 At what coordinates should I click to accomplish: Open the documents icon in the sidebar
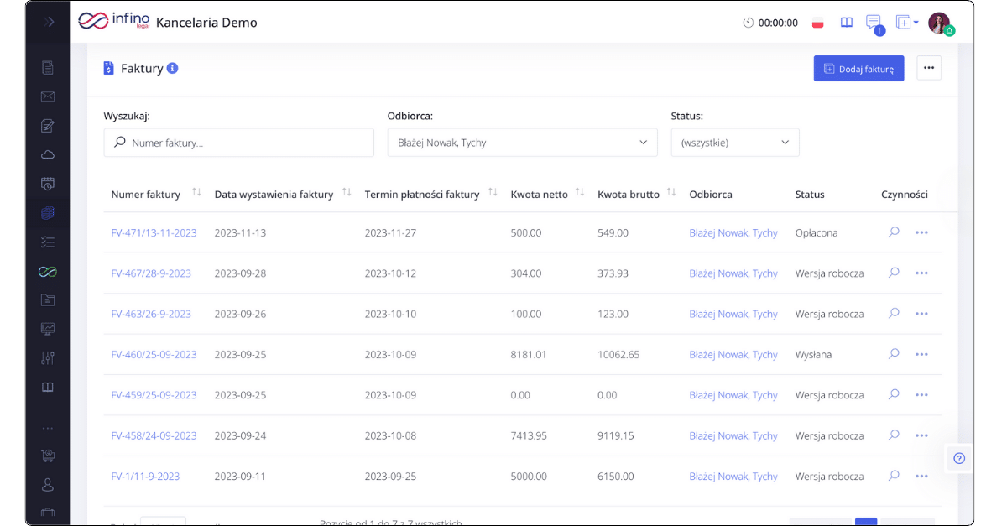coord(48,68)
